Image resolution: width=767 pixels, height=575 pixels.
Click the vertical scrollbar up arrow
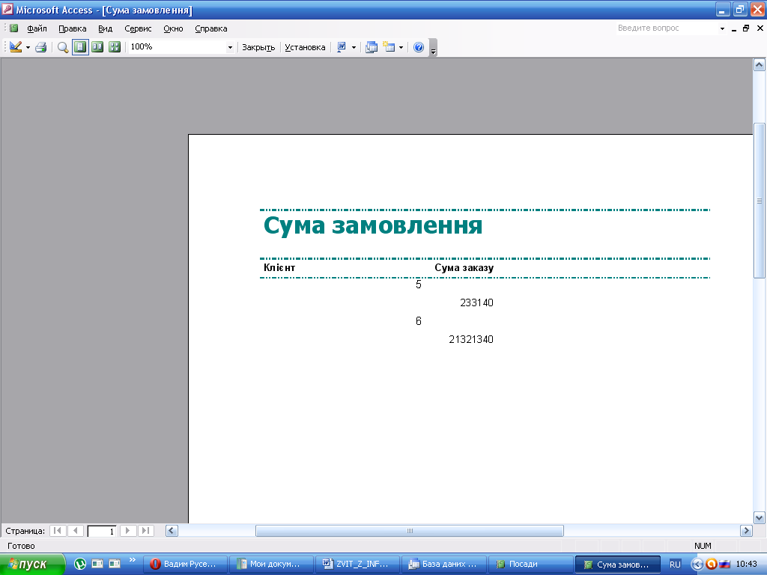tap(760, 64)
